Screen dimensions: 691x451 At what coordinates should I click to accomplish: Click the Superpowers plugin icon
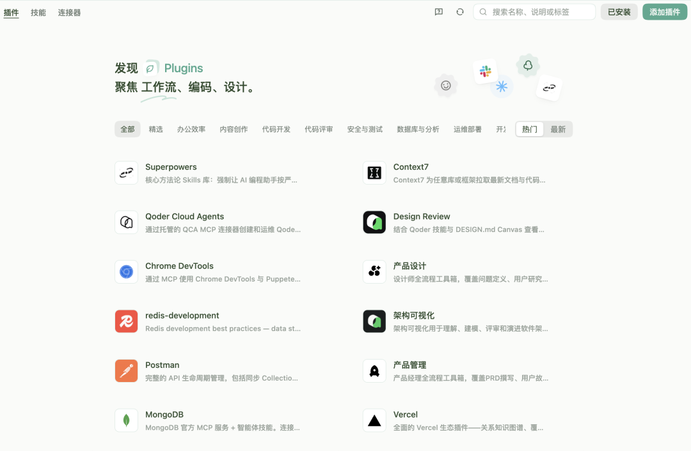pos(127,173)
